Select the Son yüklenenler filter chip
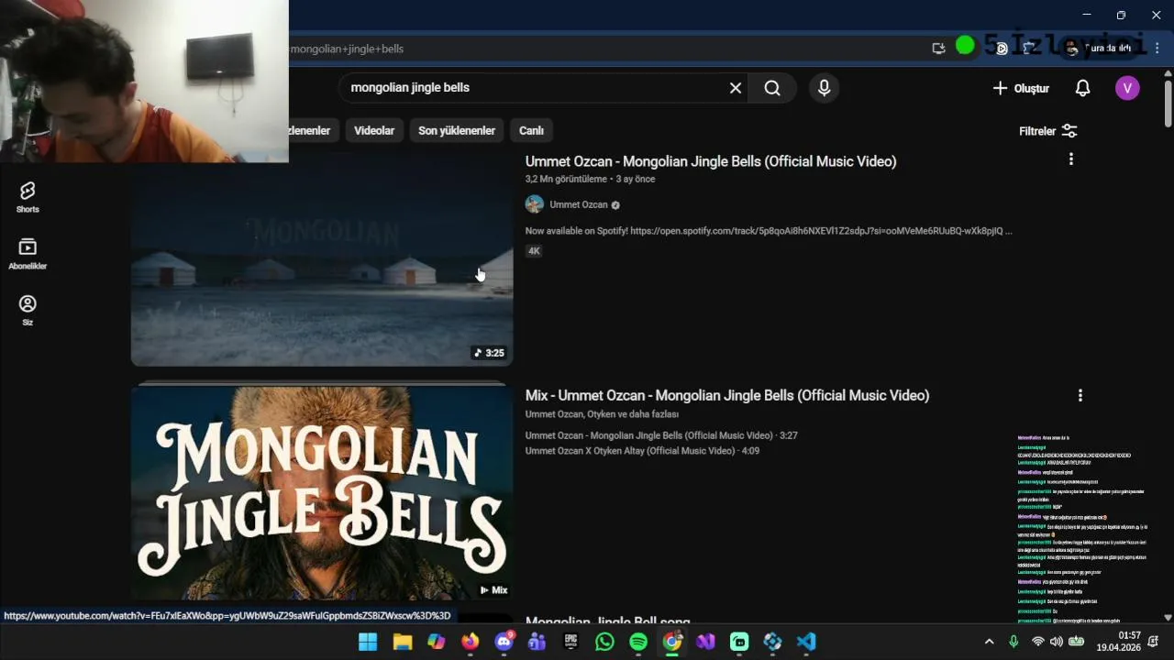1174x660 pixels. point(457,131)
